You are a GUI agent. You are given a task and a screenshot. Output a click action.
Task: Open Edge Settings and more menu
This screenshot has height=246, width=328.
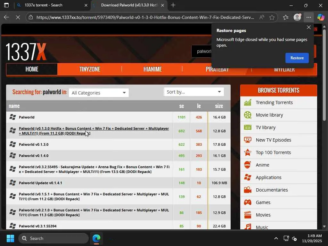309,17
